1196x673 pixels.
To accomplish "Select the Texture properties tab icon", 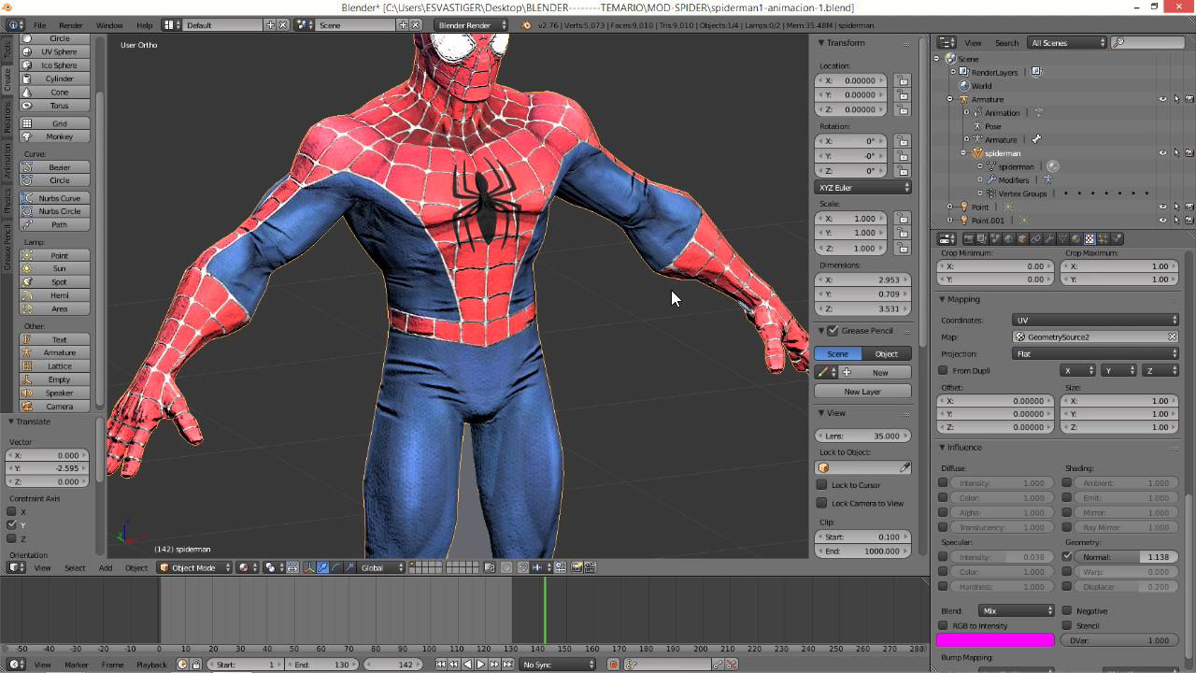I will [x=1089, y=239].
